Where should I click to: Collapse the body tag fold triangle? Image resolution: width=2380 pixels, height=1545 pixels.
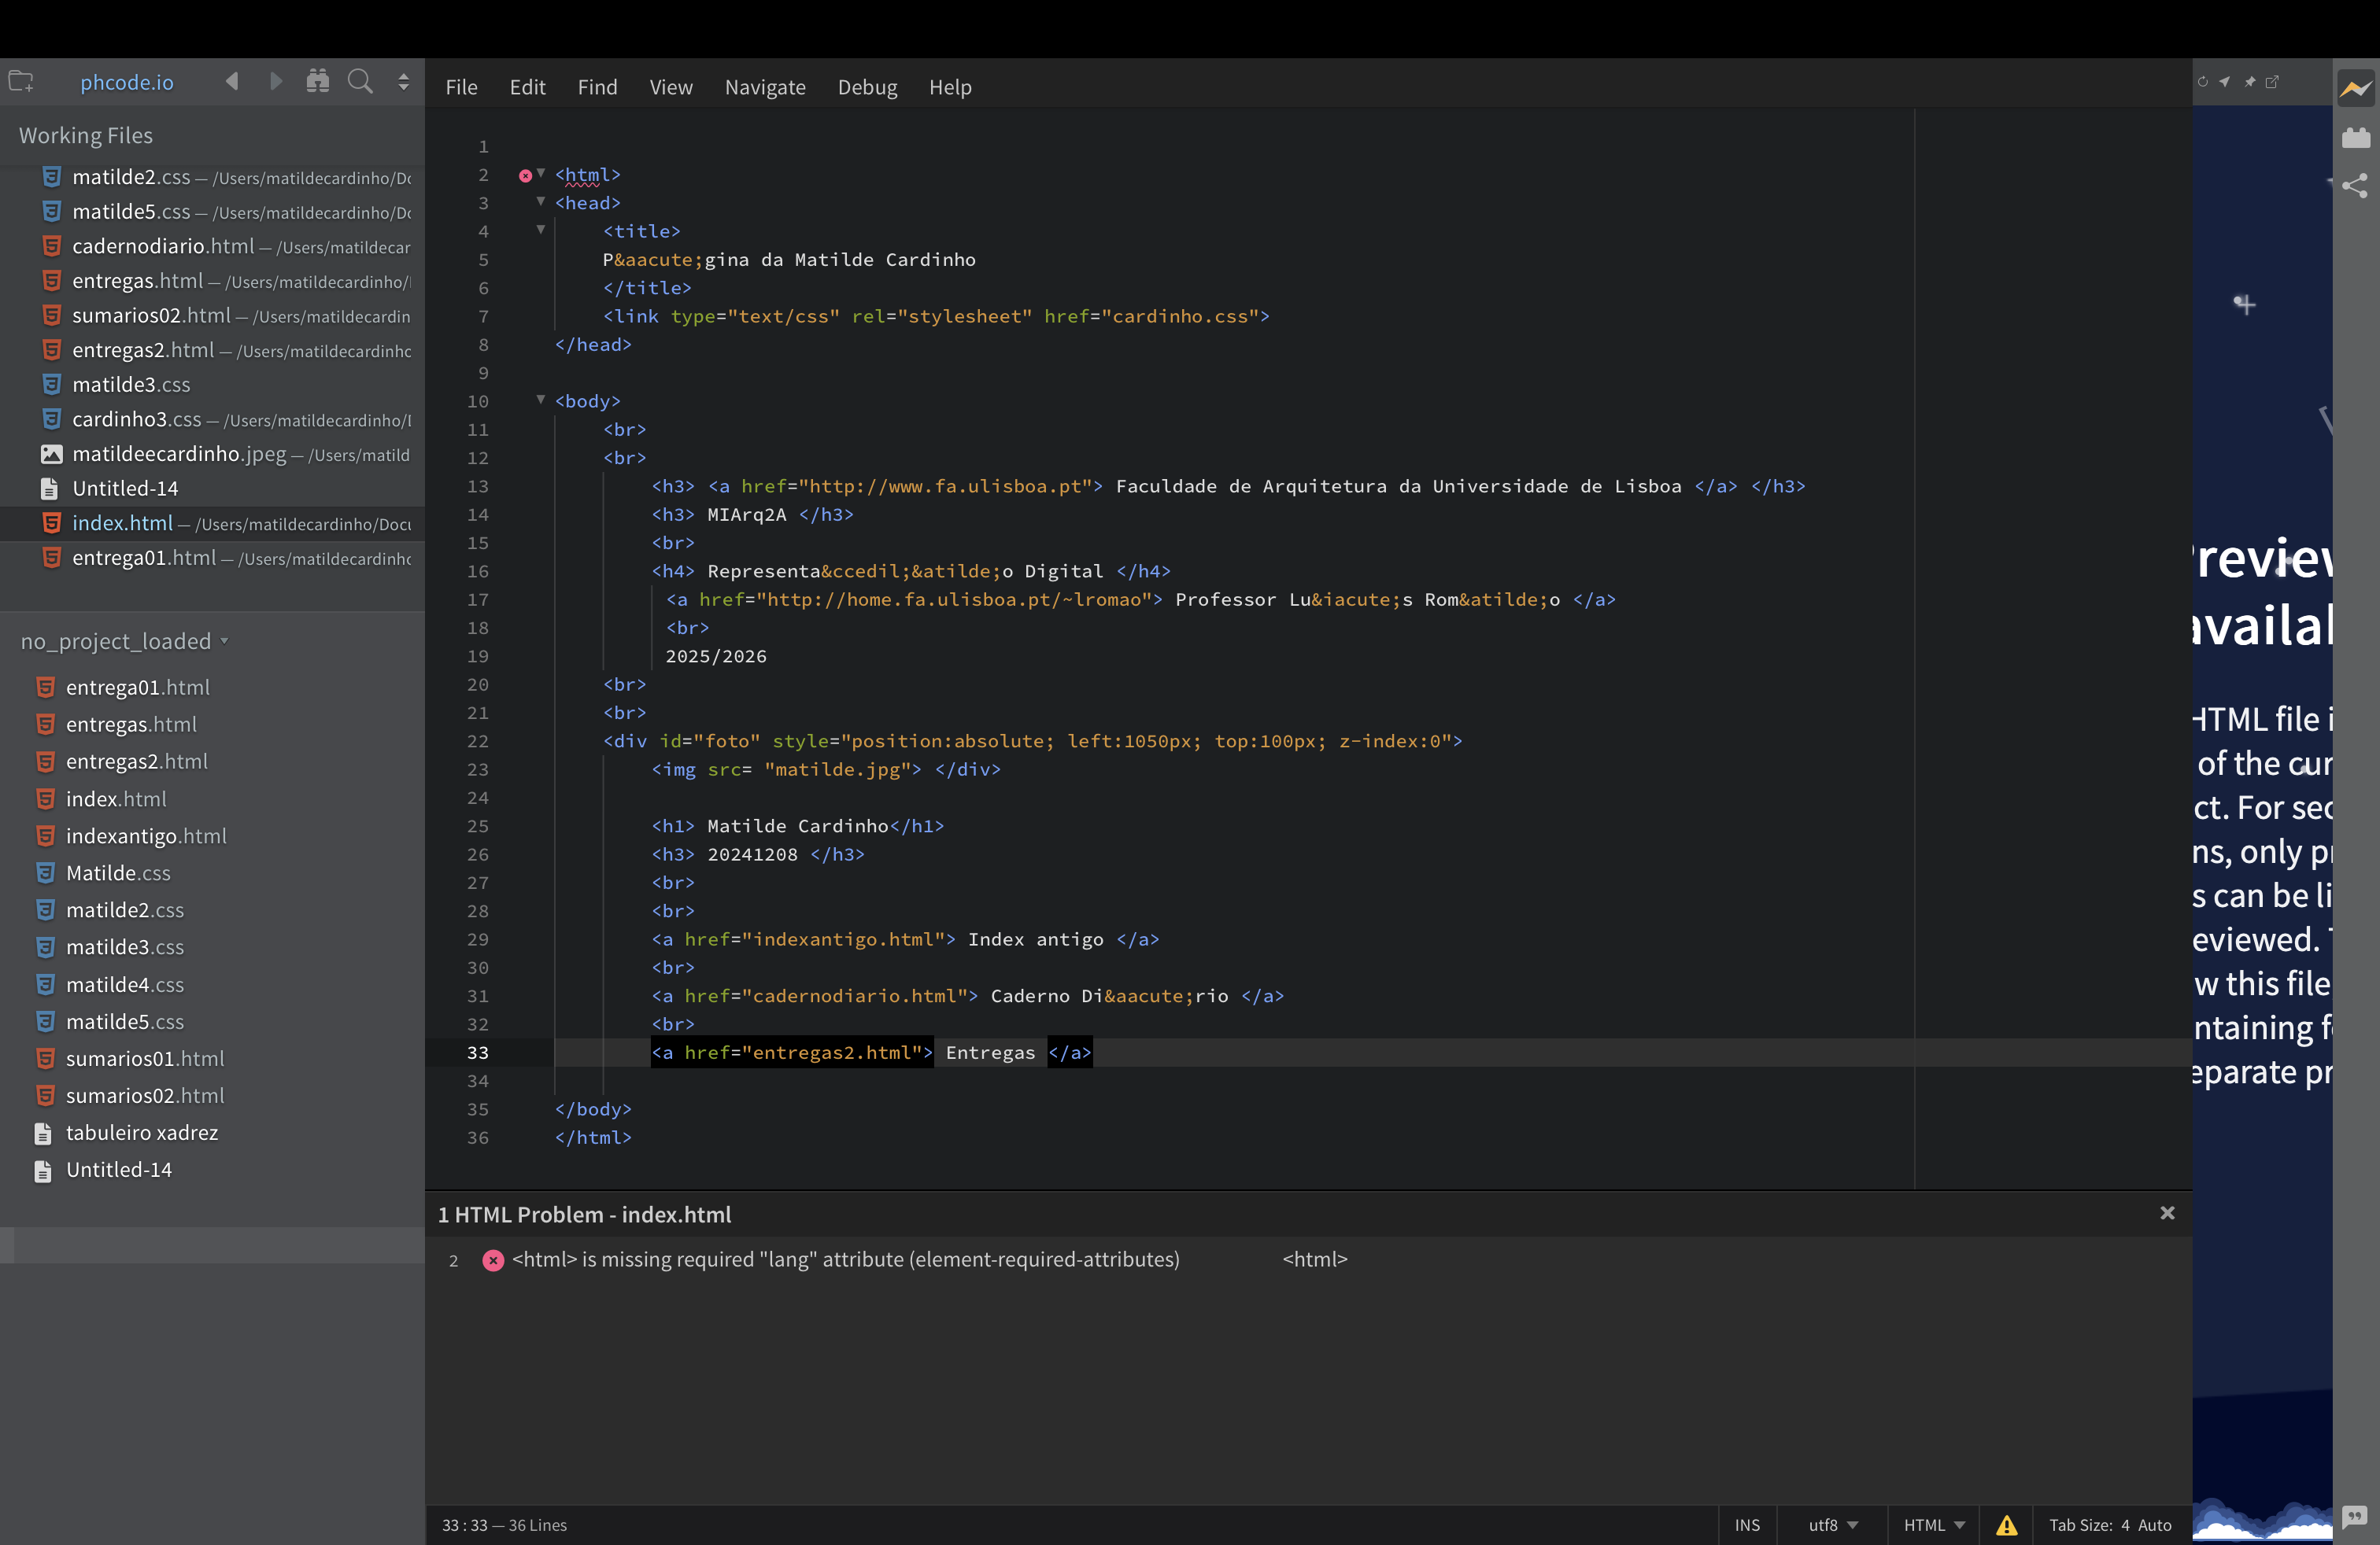(541, 400)
